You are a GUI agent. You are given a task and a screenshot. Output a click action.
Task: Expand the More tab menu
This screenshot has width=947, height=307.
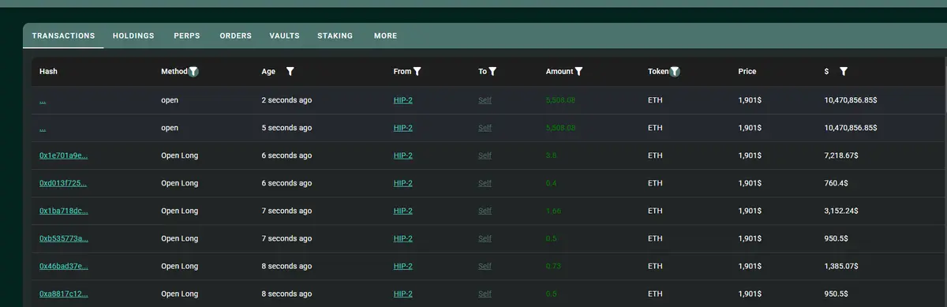(386, 36)
